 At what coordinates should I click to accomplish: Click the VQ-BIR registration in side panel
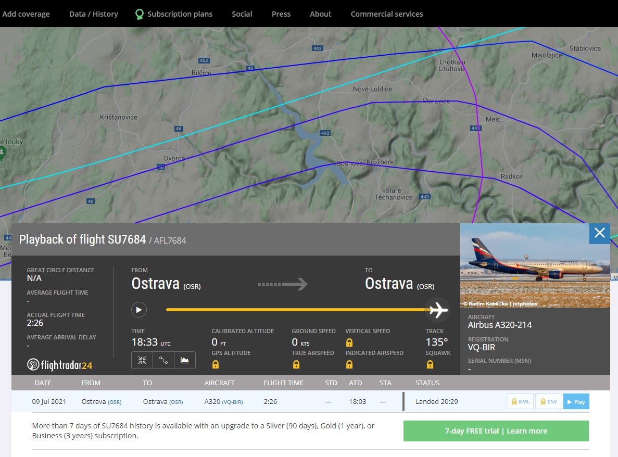tap(481, 348)
